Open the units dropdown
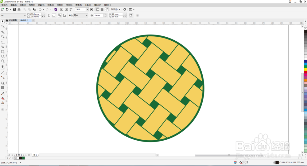The height and width of the screenshot is (166, 307). click(x=87, y=15)
